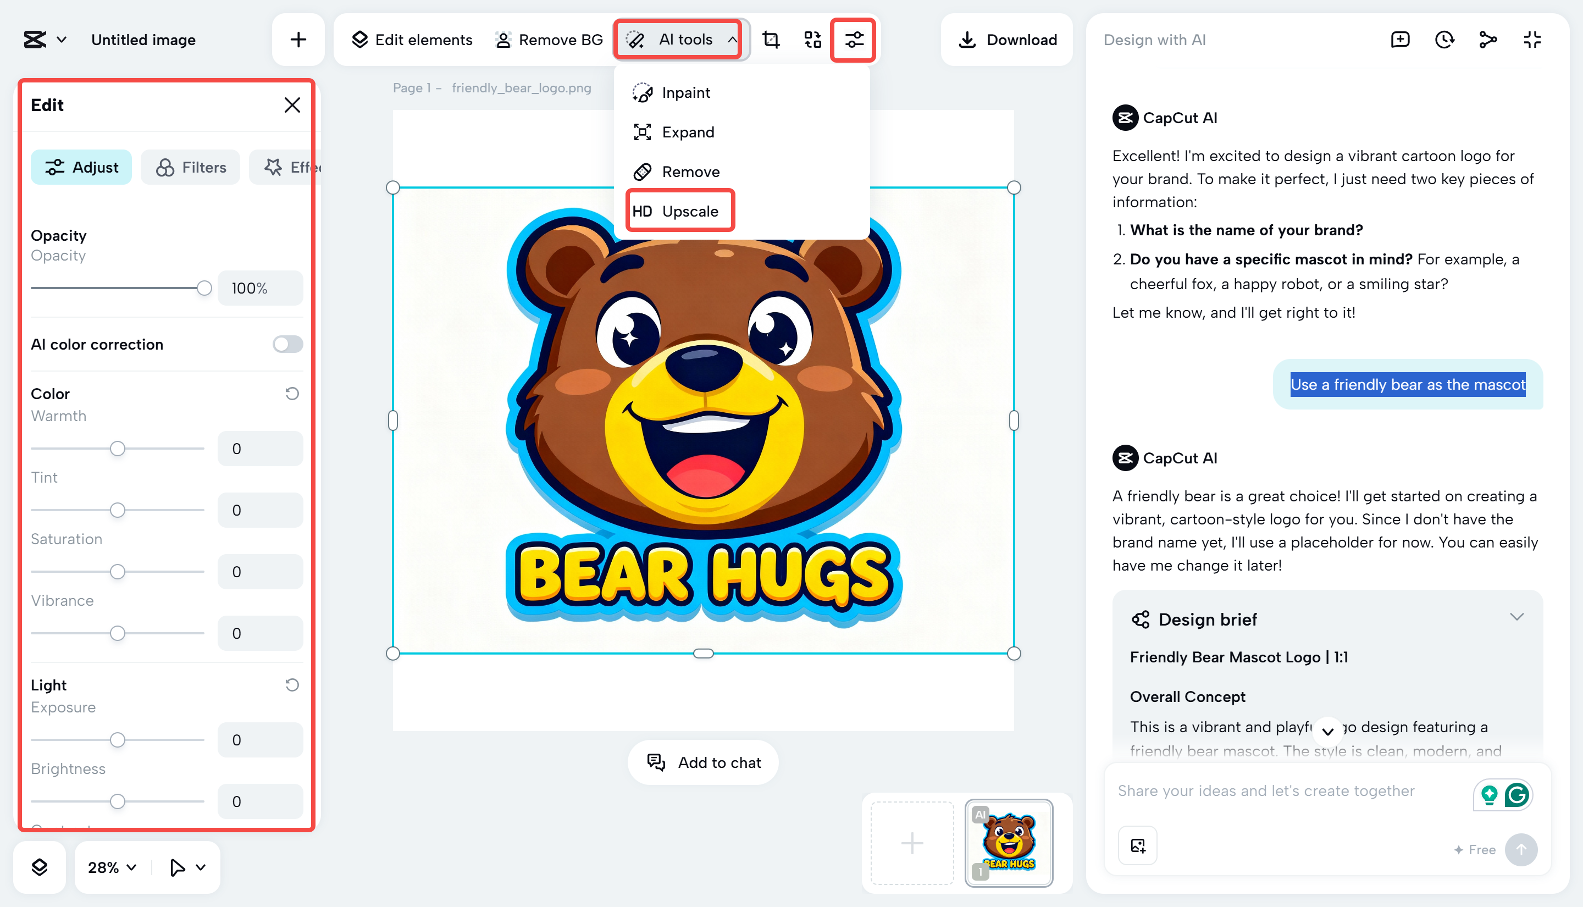Open the AI chat history clock icon
The height and width of the screenshot is (907, 1583).
[1444, 40]
